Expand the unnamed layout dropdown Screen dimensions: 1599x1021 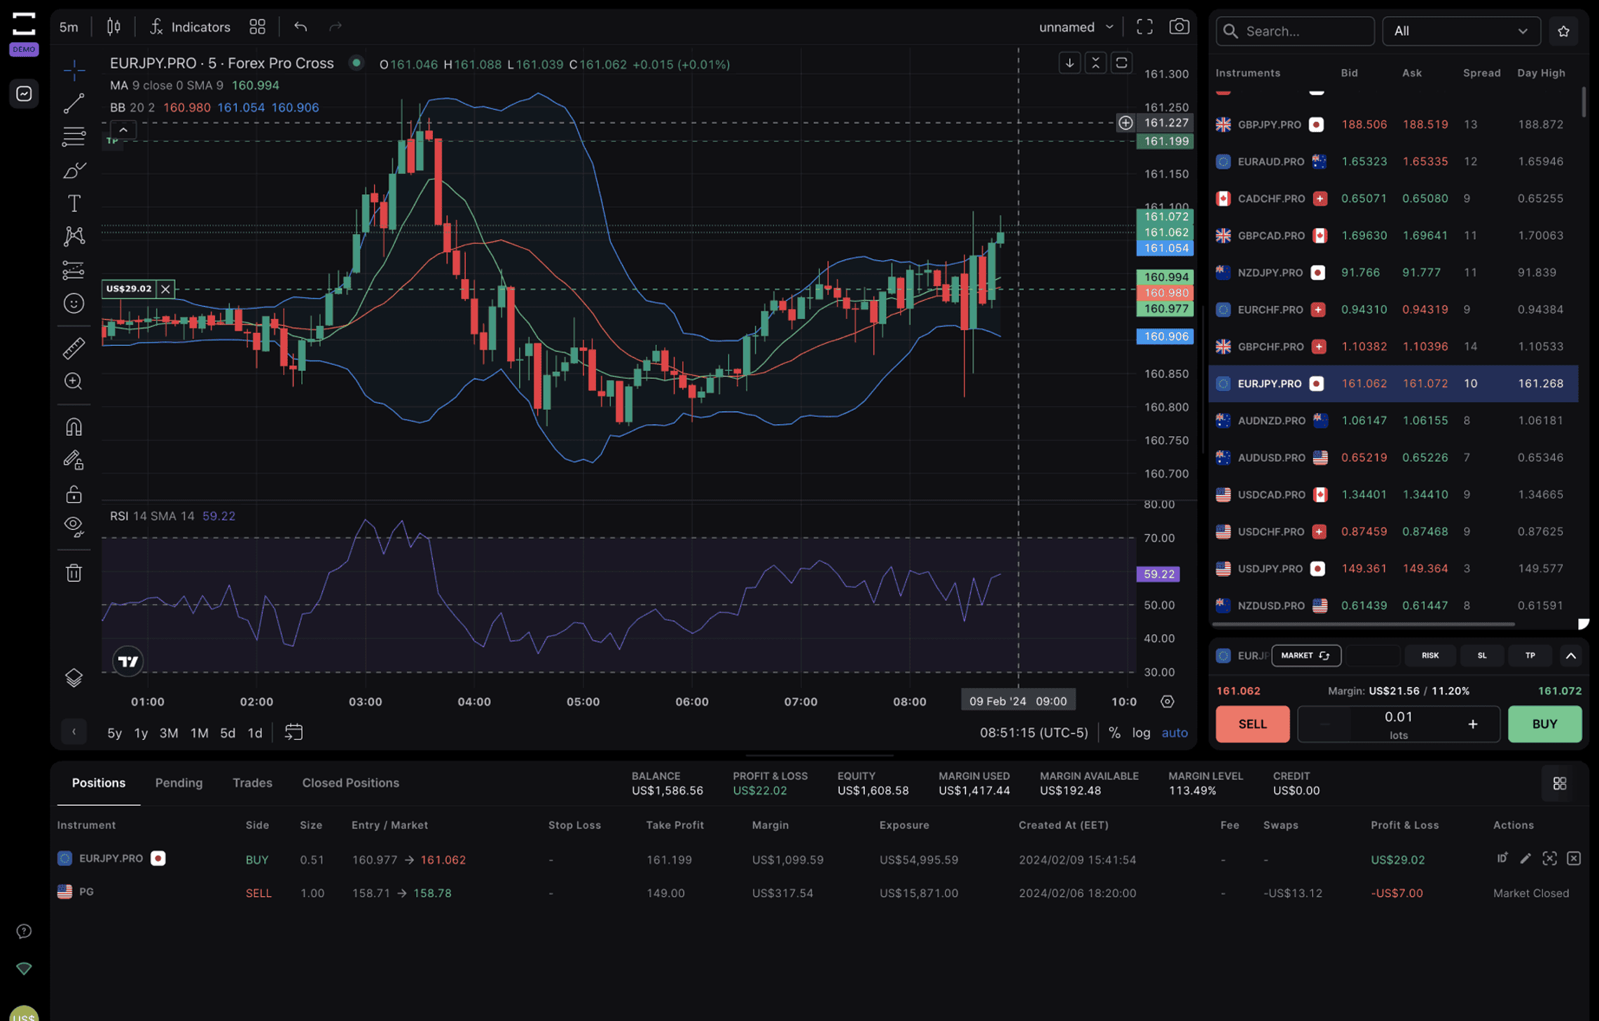1076,27
